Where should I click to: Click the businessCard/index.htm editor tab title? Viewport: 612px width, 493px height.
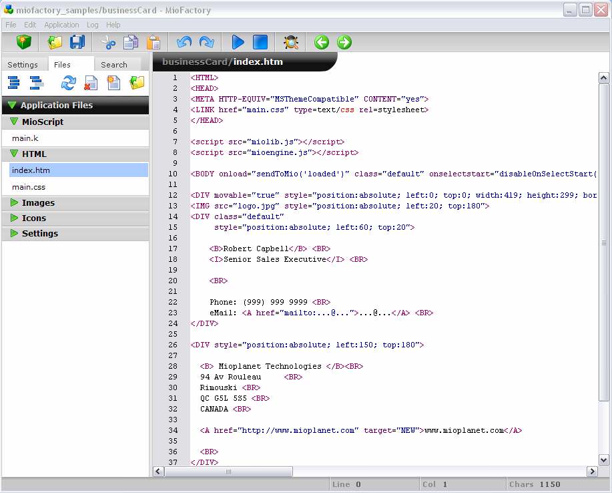(222, 61)
